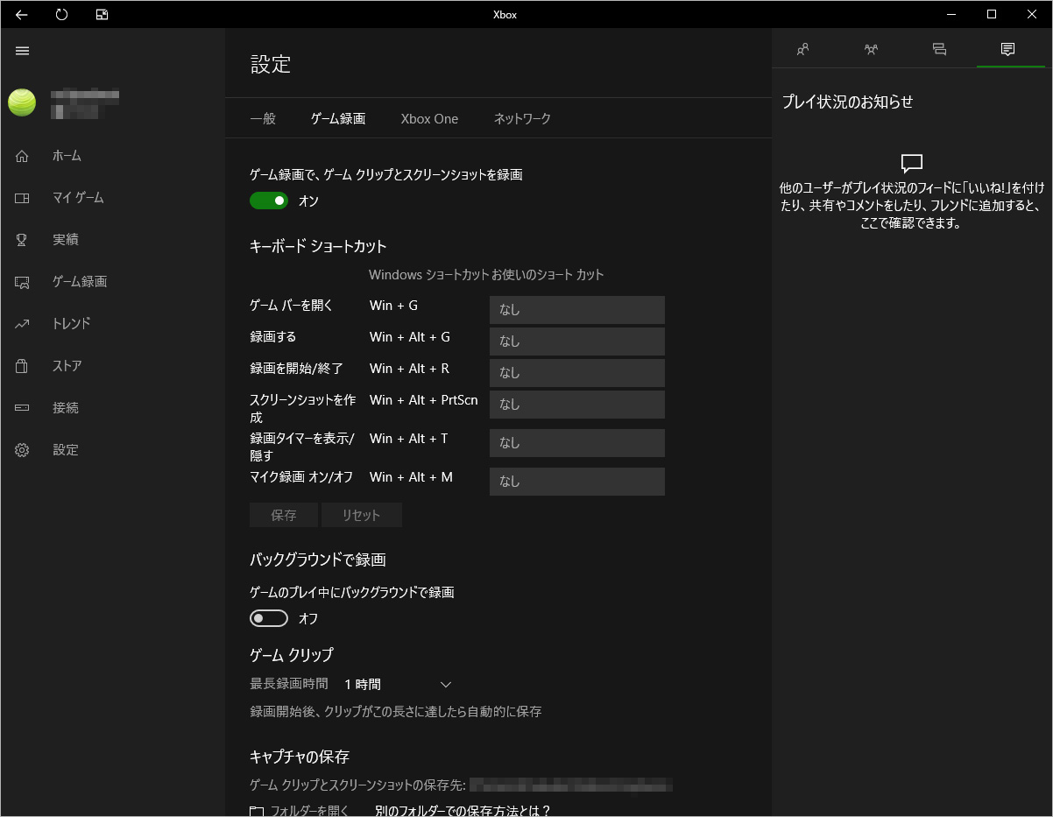Go back using the title bar arrow
Screen dimensions: 1053x817
22,14
